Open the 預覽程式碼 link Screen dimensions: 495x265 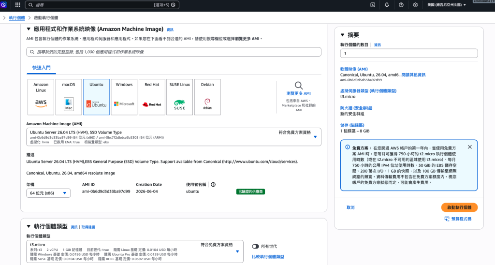coord(461,219)
